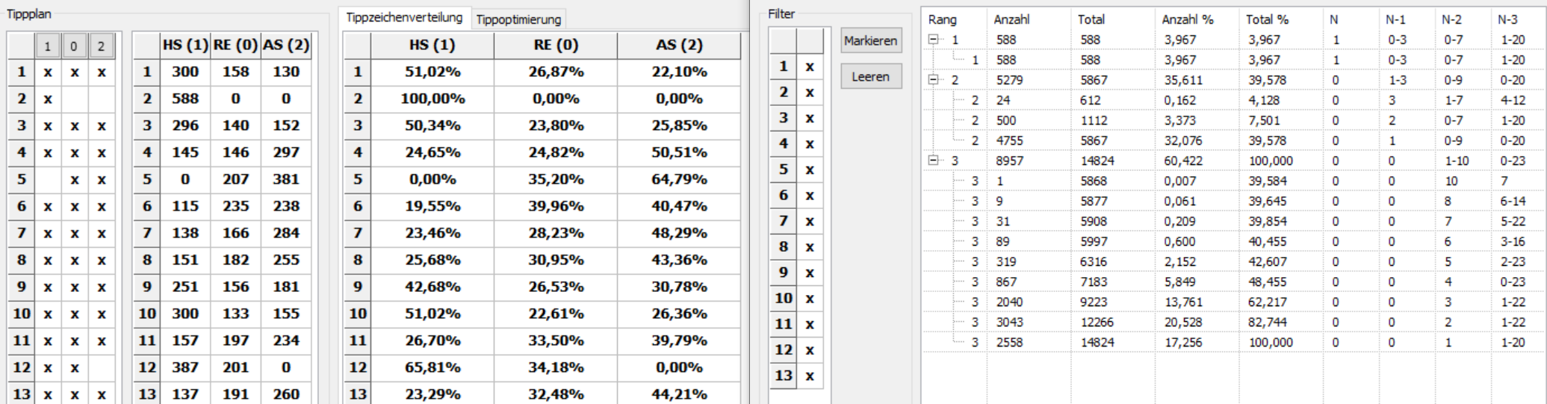1547x404 pixels.
Task: Collapse the Rang 3 tree node
Action: tap(933, 161)
